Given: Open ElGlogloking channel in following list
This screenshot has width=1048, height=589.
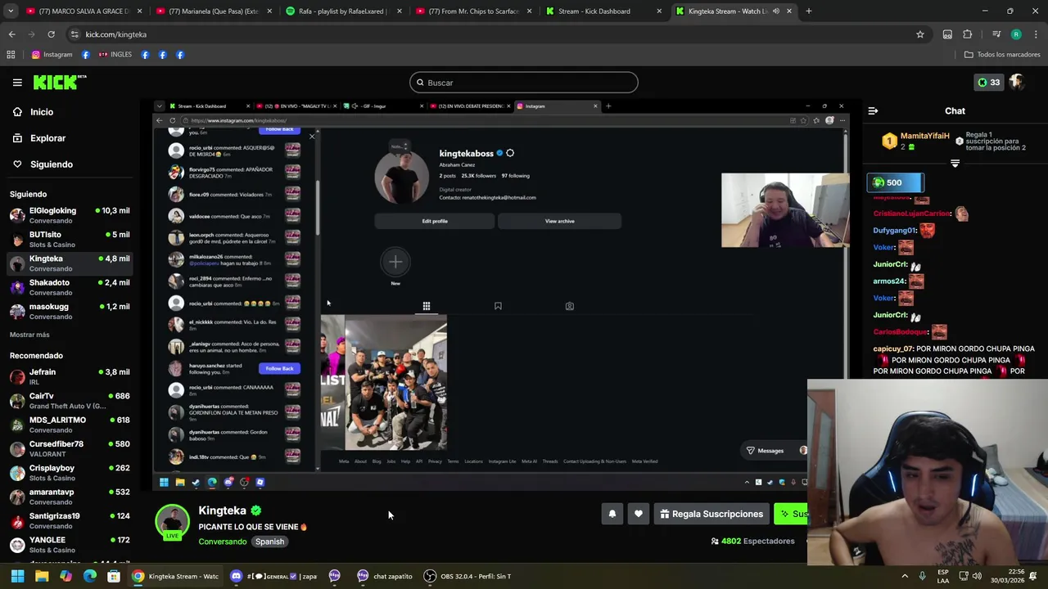Looking at the screenshot, I should (x=70, y=216).
